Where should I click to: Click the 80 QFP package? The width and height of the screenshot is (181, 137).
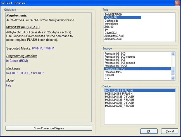coord(24,73)
